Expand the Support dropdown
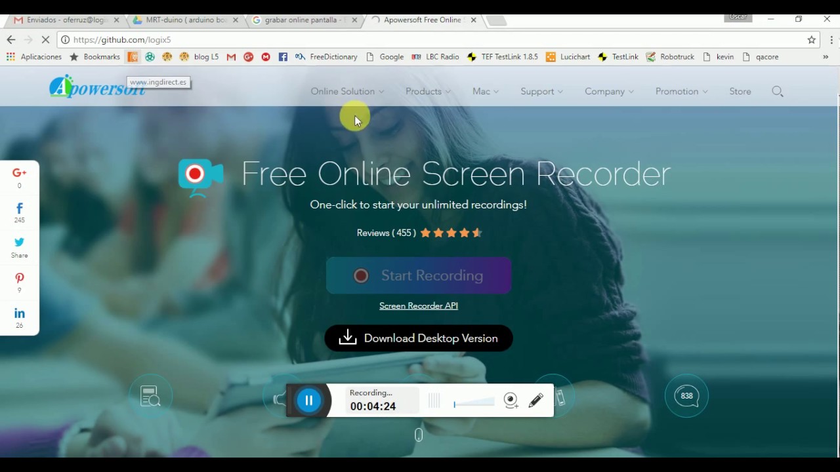The image size is (840, 472). [x=541, y=91]
